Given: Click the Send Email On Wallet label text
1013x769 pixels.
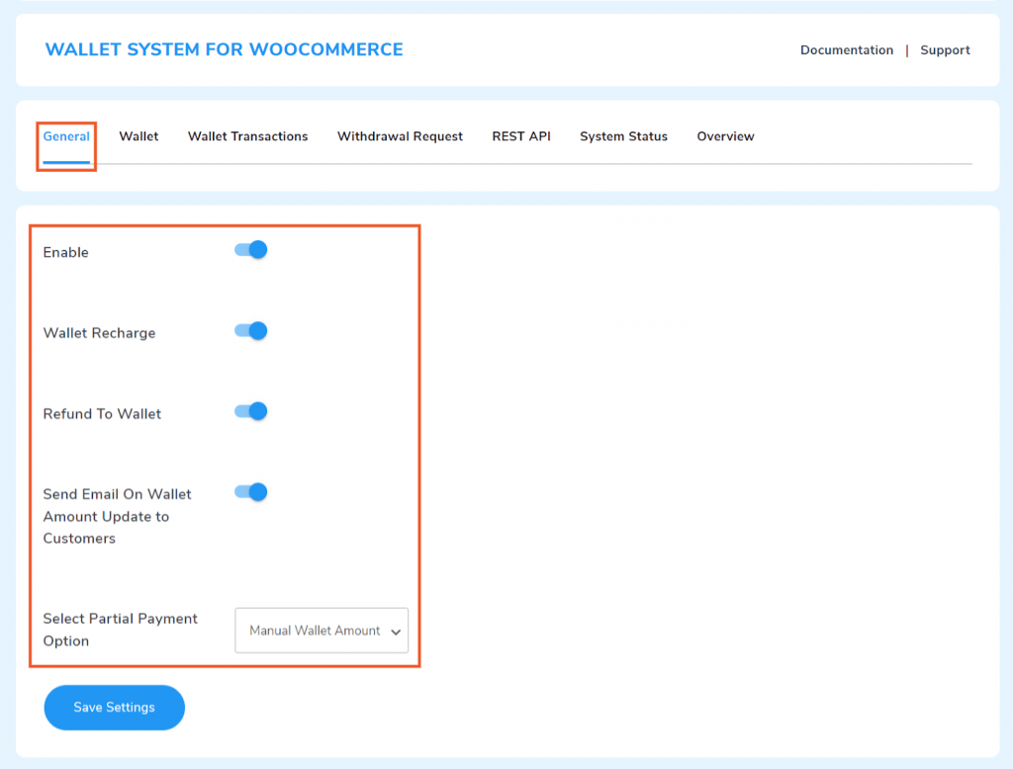Looking at the screenshot, I should tap(117, 516).
